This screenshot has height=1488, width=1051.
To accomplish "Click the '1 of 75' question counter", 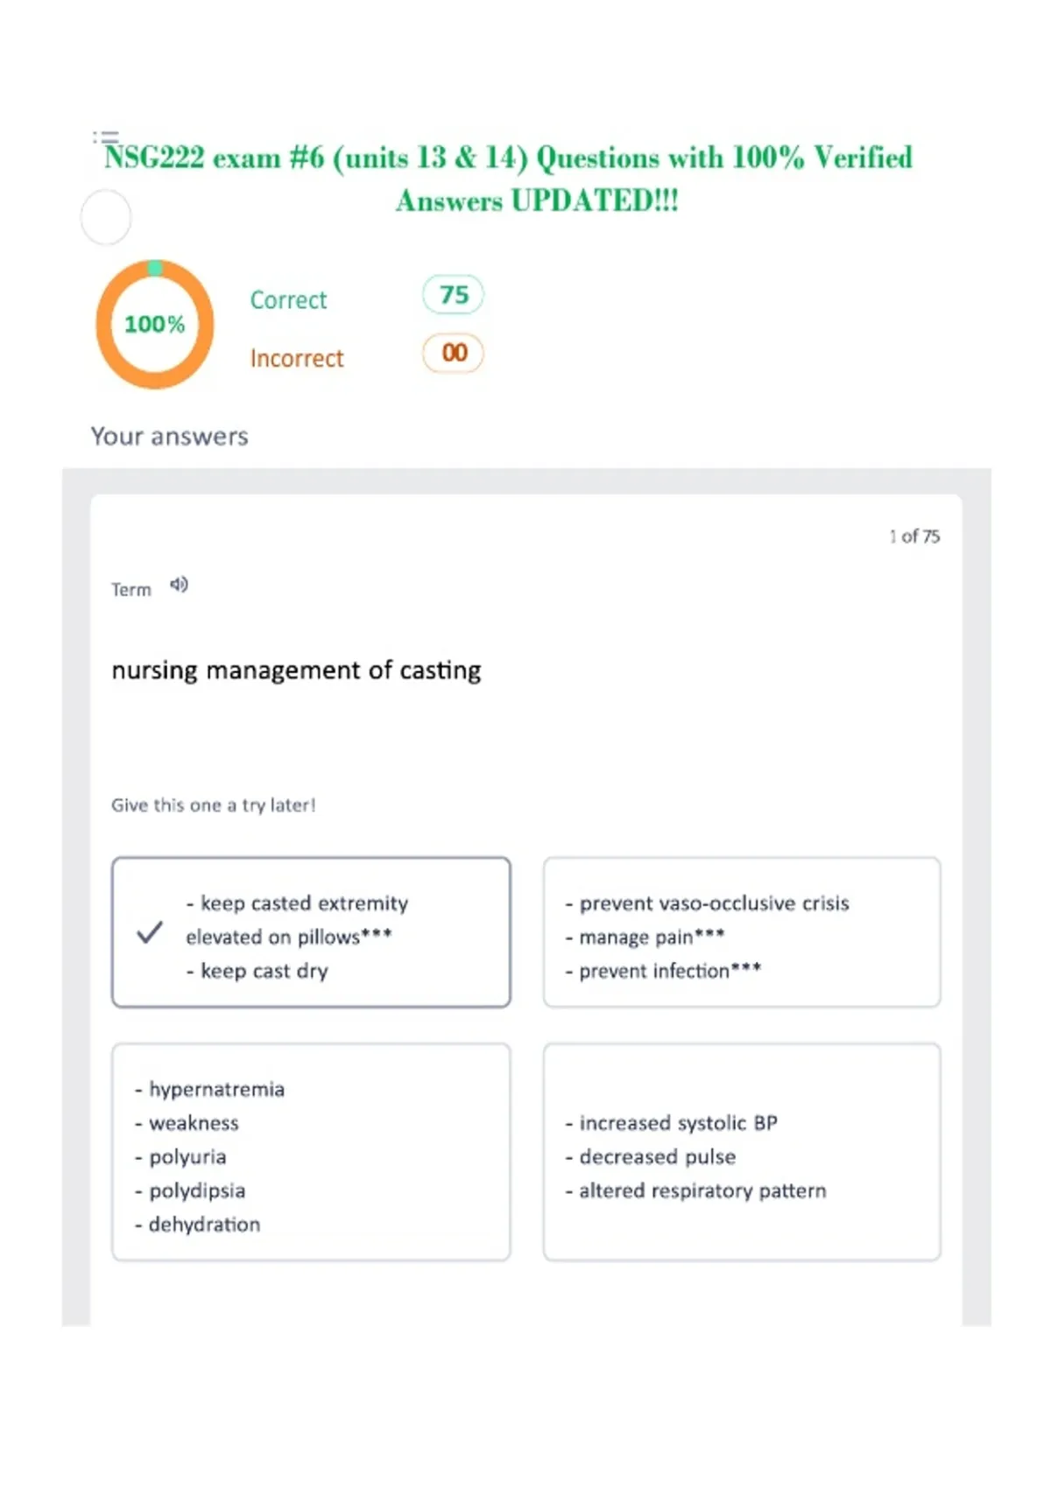I will point(914,537).
